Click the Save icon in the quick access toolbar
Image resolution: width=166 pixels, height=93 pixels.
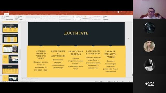[x=2, y=12]
